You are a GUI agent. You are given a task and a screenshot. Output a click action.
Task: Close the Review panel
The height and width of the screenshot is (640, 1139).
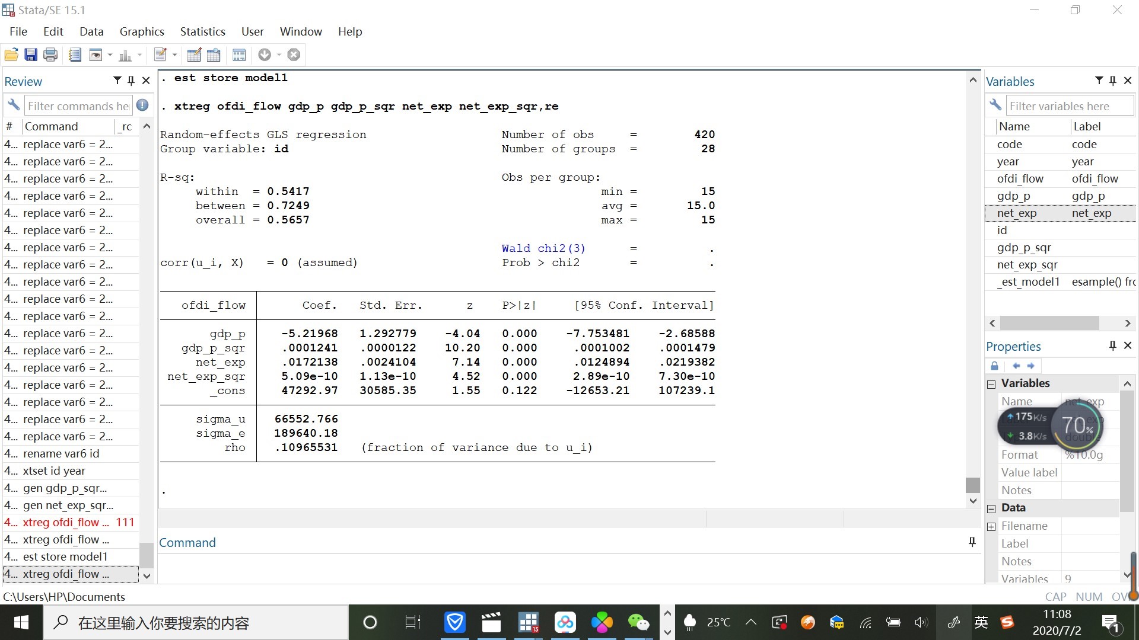146,81
